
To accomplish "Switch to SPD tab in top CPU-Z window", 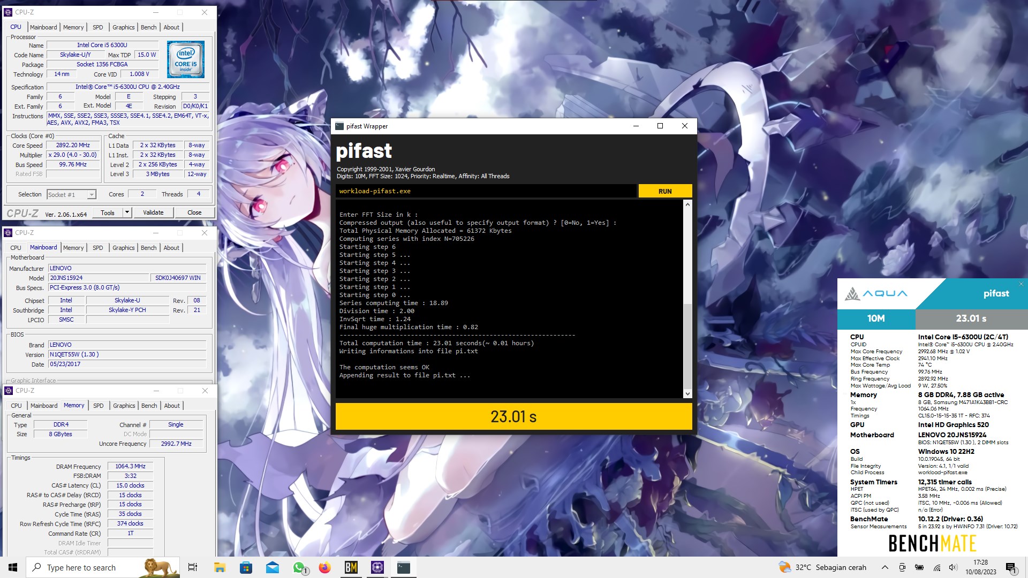I will coord(97,27).
